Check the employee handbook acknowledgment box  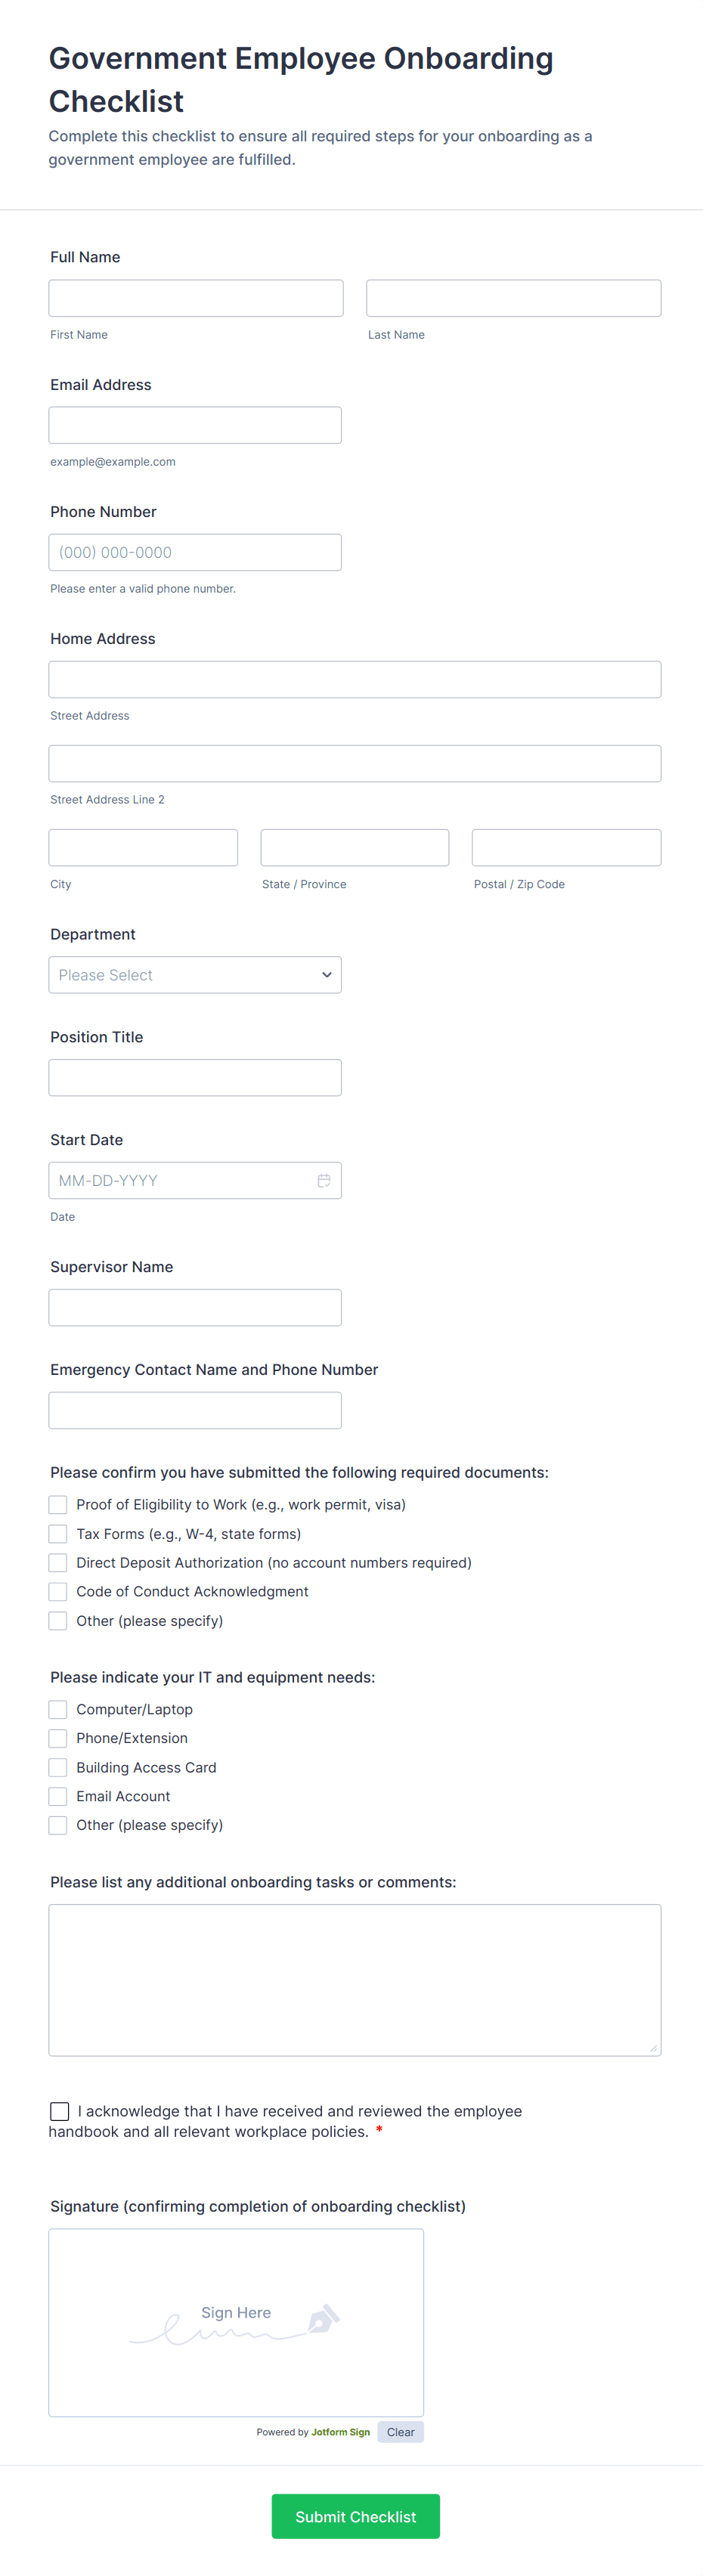[60, 2111]
